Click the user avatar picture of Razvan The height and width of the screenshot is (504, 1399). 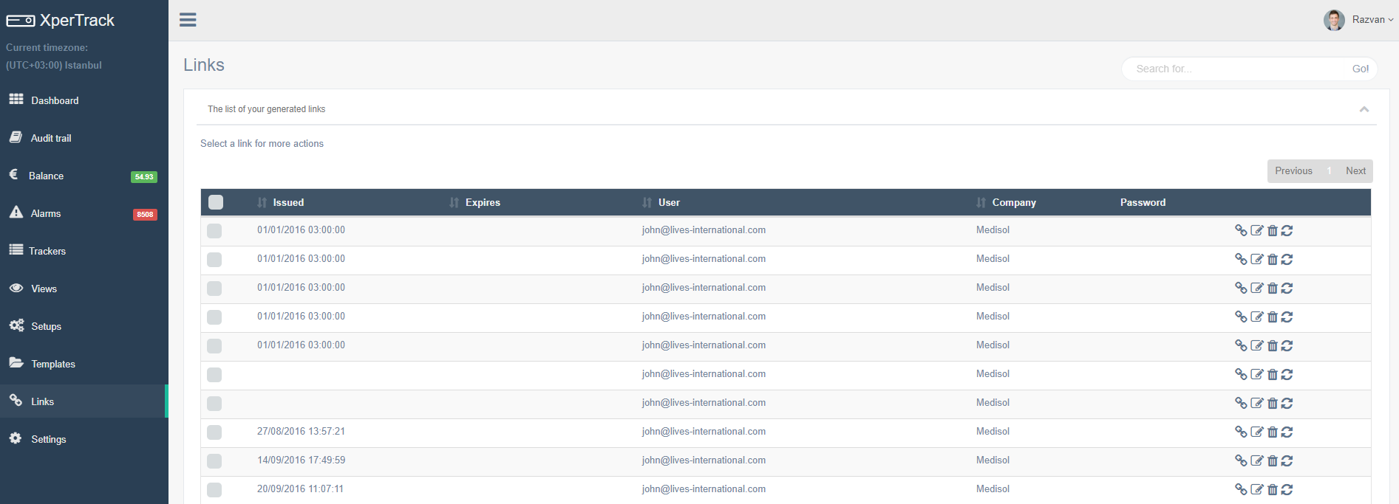pos(1333,20)
